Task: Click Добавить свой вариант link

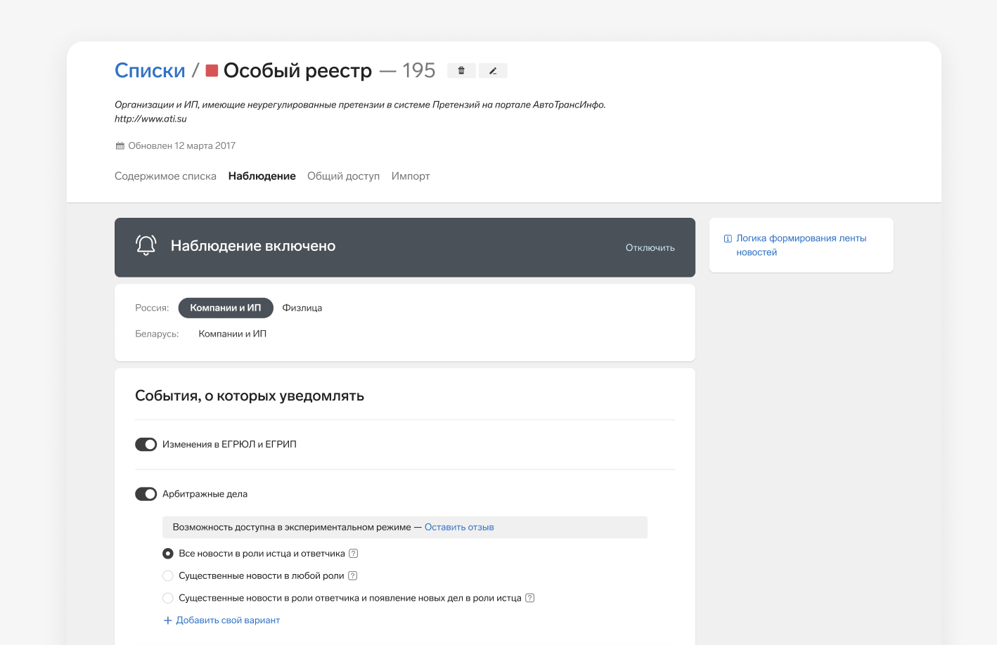Action: 228,620
